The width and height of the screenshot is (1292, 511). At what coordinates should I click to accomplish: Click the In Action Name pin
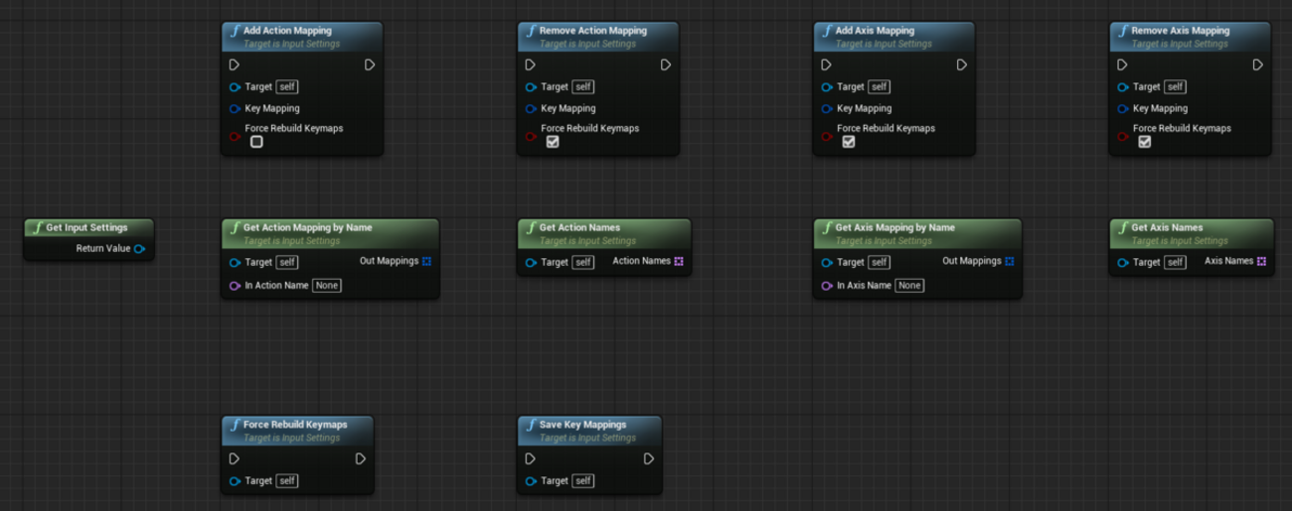click(x=236, y=286)
